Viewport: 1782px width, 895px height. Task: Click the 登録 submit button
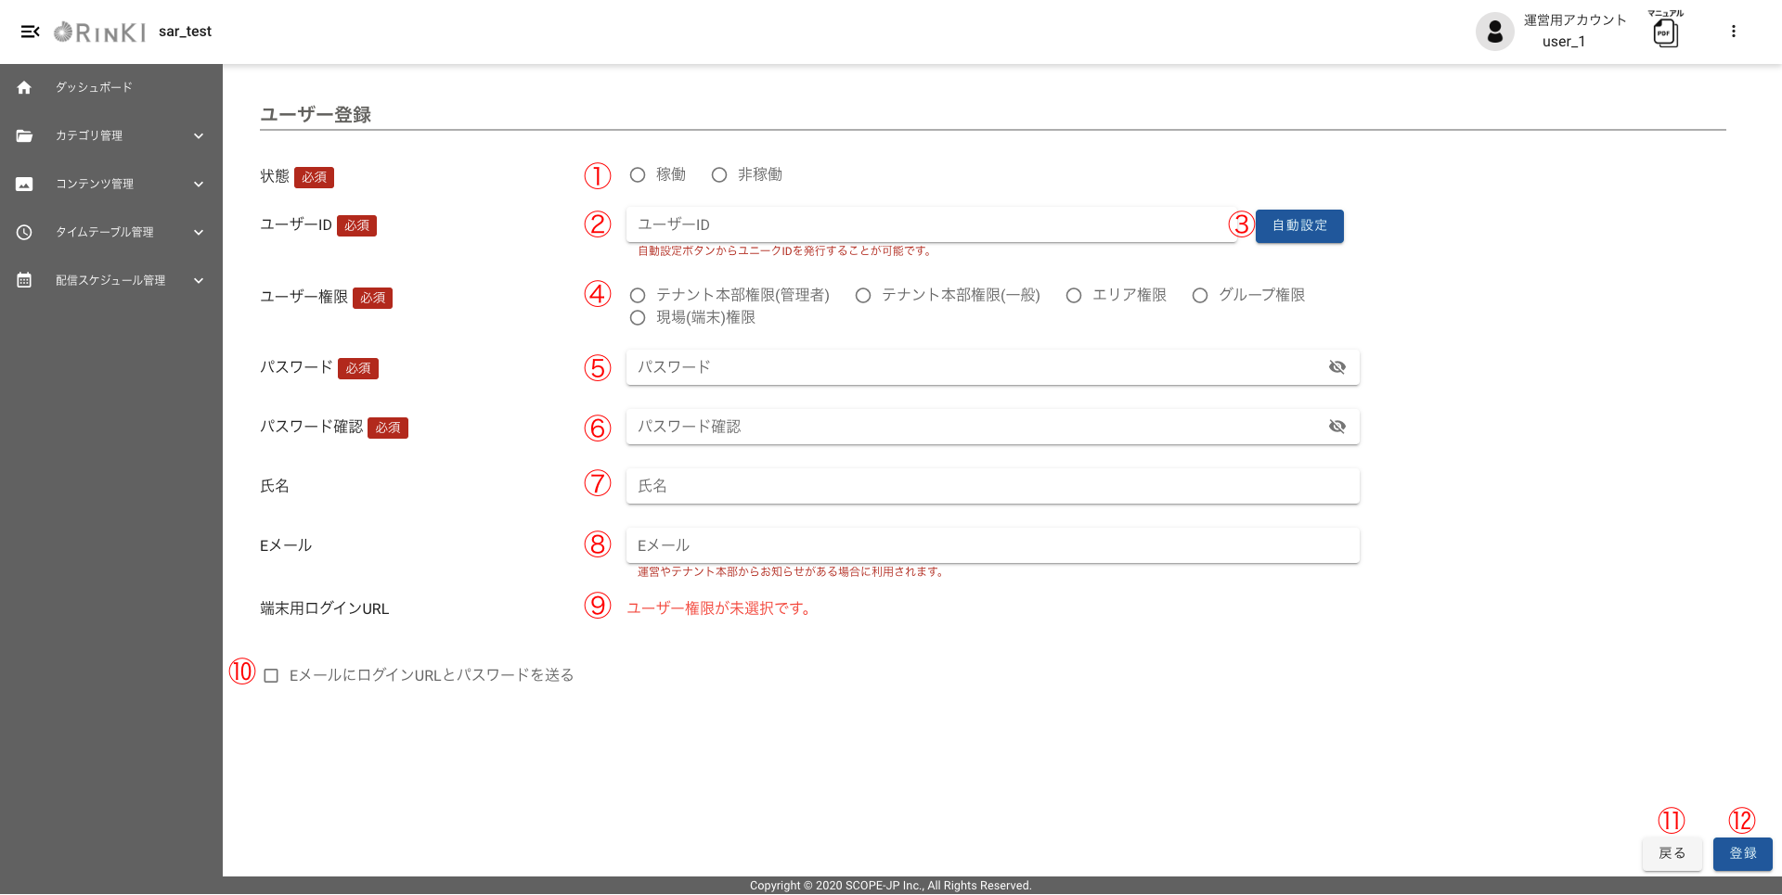pos(1742,853)
